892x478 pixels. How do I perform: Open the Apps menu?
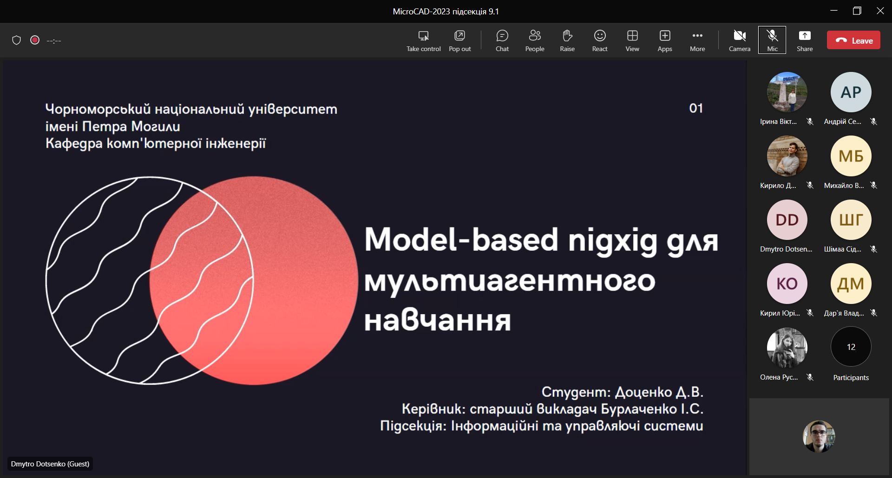(664, 40)
